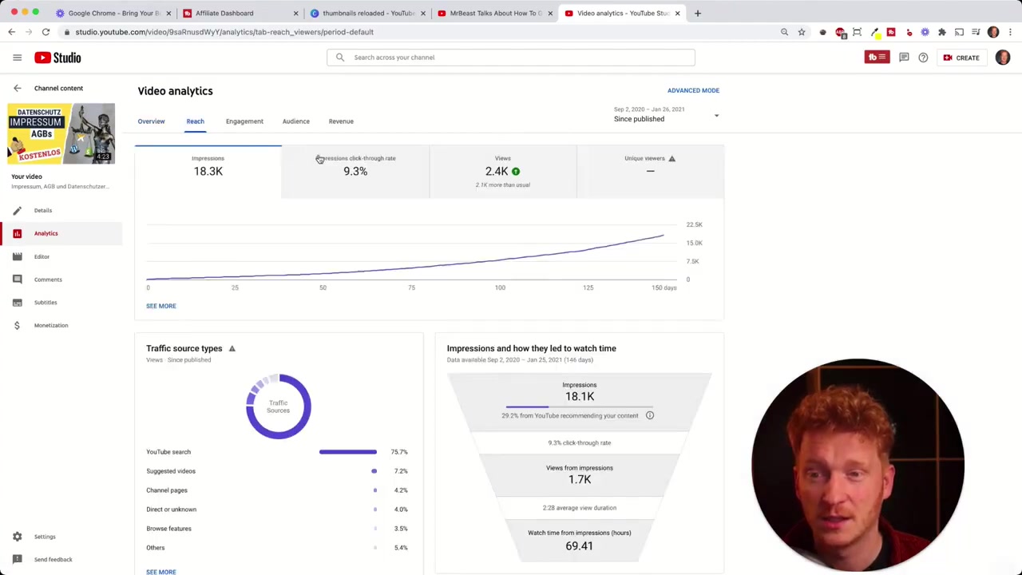
Task: Go back with Channel content arrow
Action: pos(17,88)
